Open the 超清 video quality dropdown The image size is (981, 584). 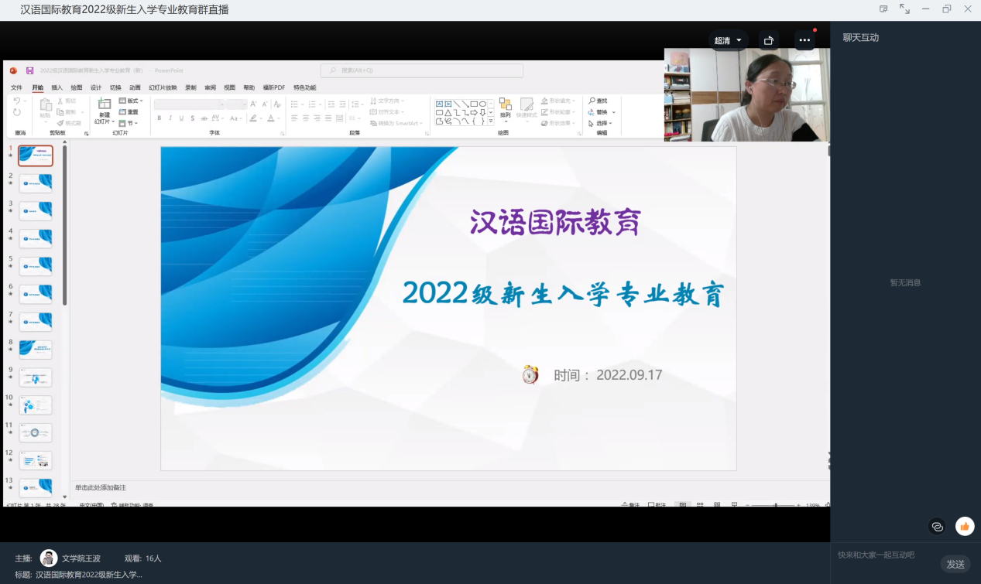pyautogui.click(x=728, y=40)
